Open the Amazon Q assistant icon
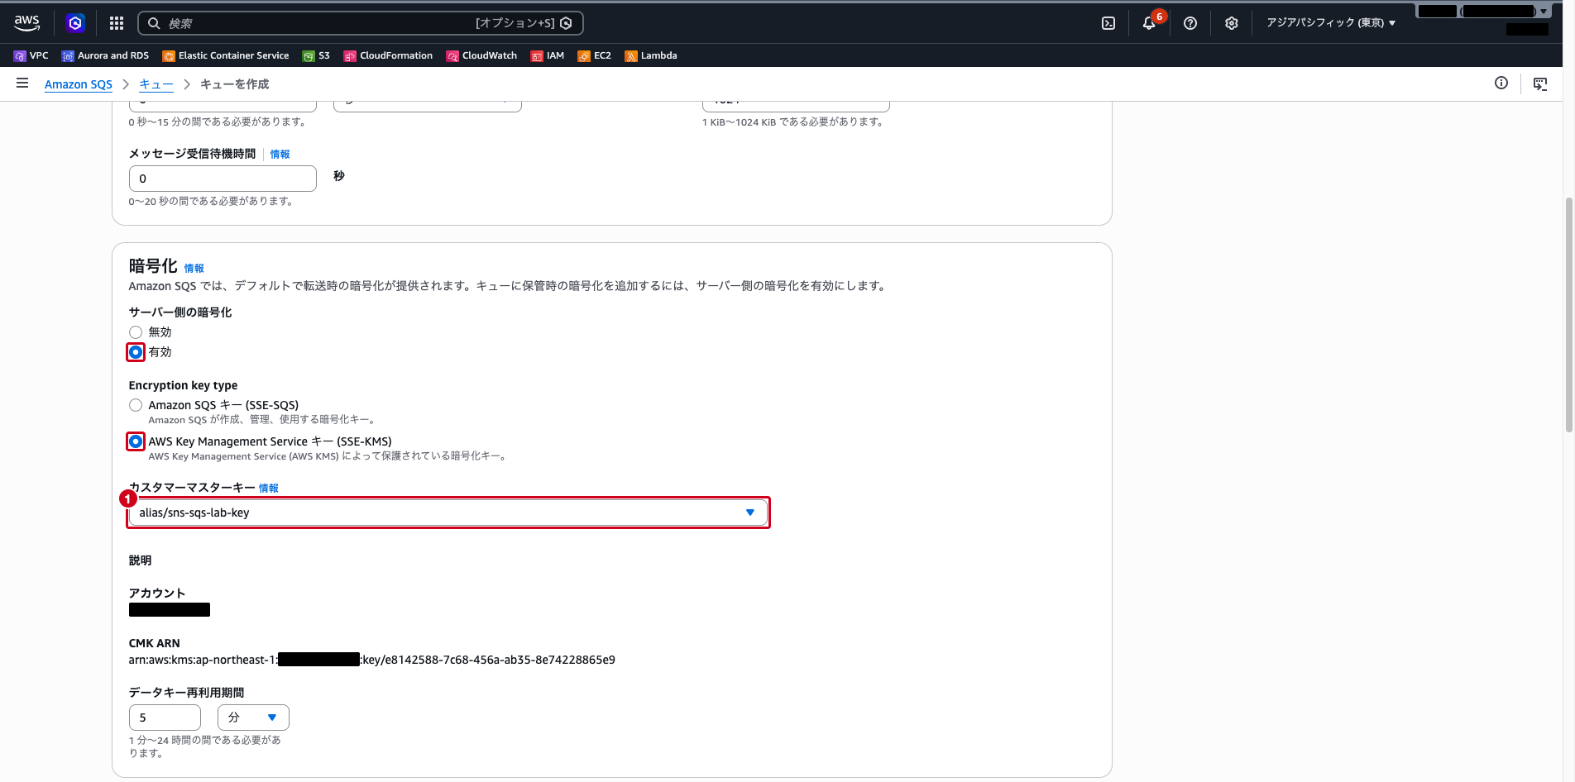 point(75,23)
